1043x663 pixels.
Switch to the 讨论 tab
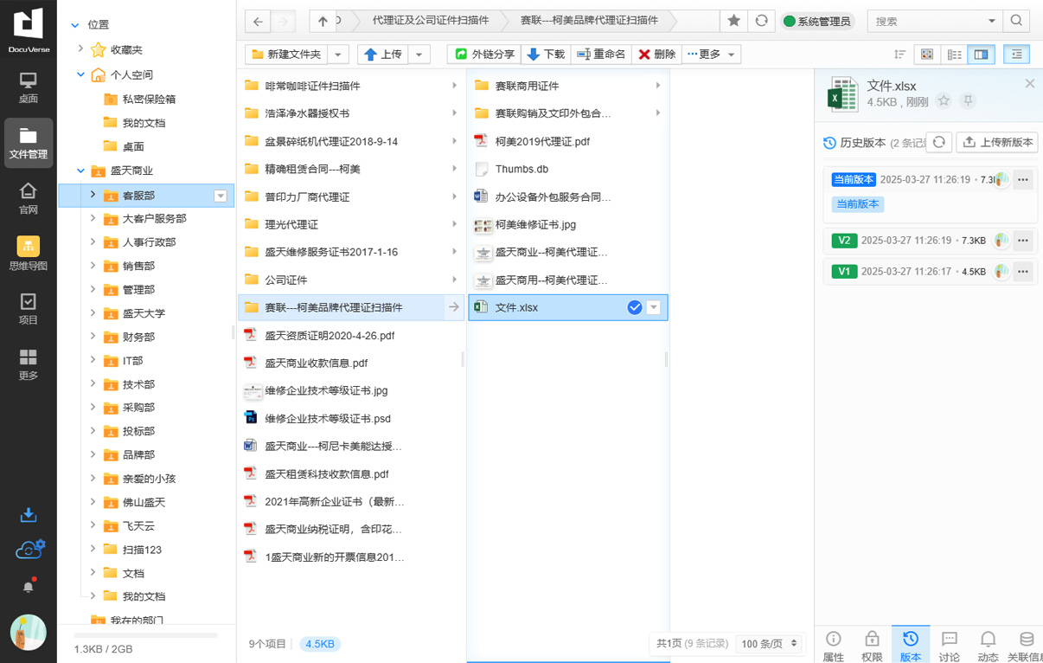(x=949, y=645)
